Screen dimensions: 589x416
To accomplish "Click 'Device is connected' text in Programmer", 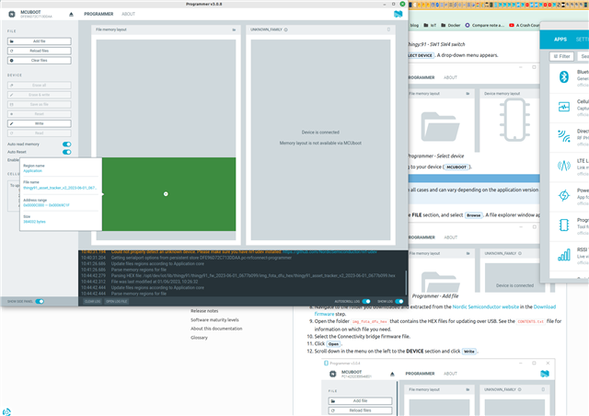I will (x=320, y=133).
